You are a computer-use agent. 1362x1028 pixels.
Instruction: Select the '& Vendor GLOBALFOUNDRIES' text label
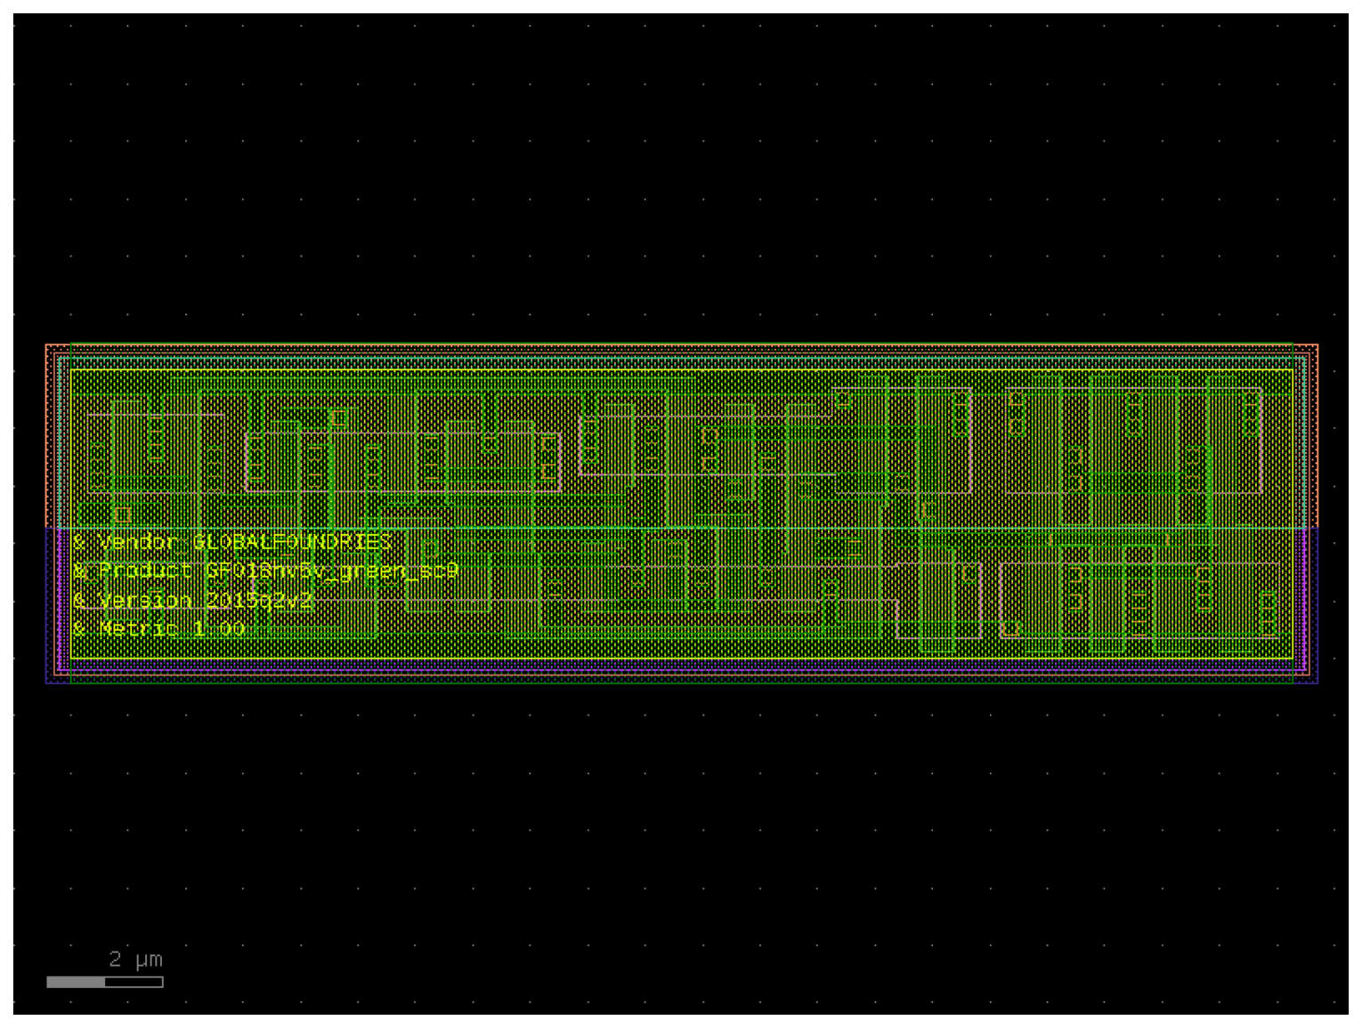(x=232, y=542)
